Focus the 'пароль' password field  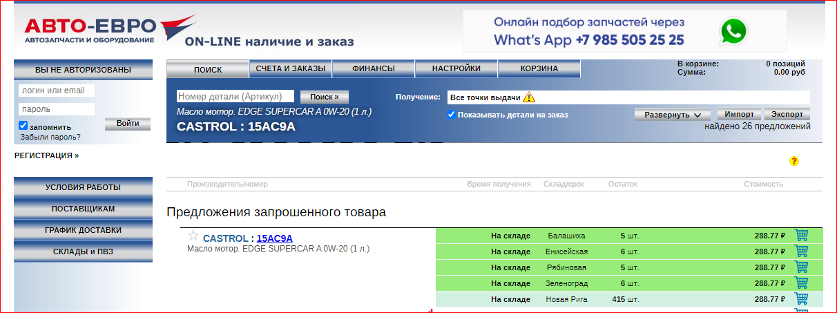[x=57, y=109]
